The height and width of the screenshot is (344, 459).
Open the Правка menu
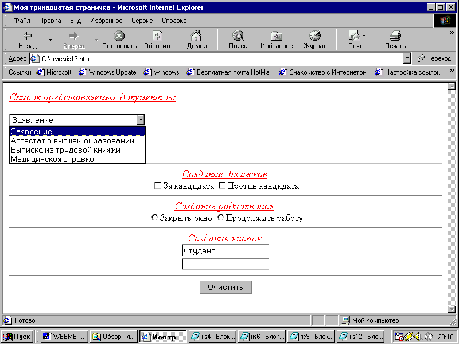(x=50, y=21)
